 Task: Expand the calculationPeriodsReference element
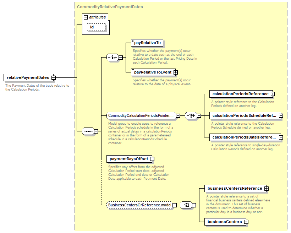[273, 94]
